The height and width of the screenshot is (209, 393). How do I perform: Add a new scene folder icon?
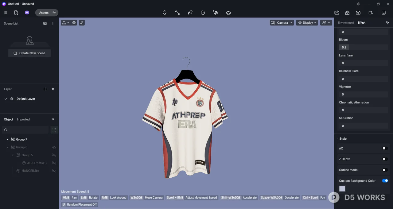coord(45,24)
